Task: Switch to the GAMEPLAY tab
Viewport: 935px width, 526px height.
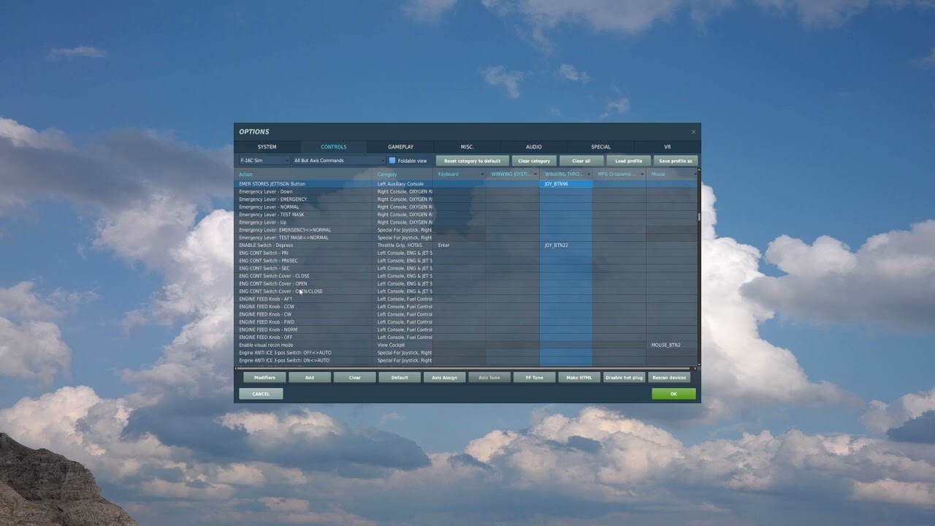Action: [400, 147]
